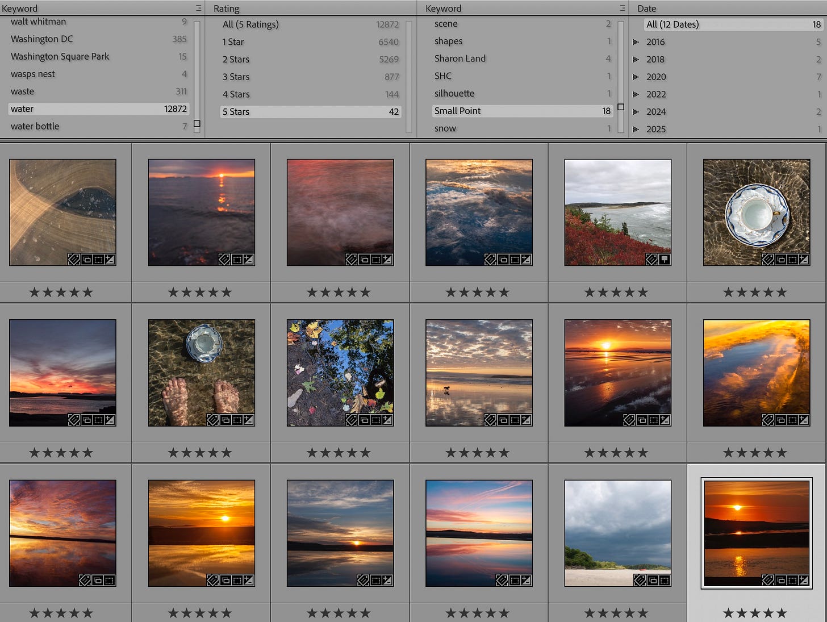
Task: Click crop badge on beach with dog photo
Action: 515,420
